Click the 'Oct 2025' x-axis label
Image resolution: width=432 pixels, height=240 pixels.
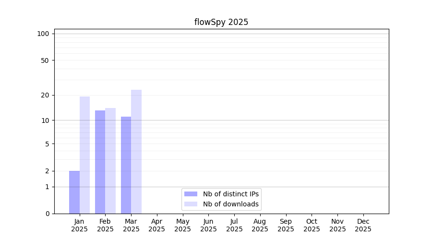click(312, 225)
